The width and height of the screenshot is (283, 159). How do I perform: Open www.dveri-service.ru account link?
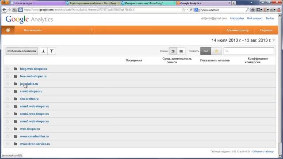[x=35, y=144]
